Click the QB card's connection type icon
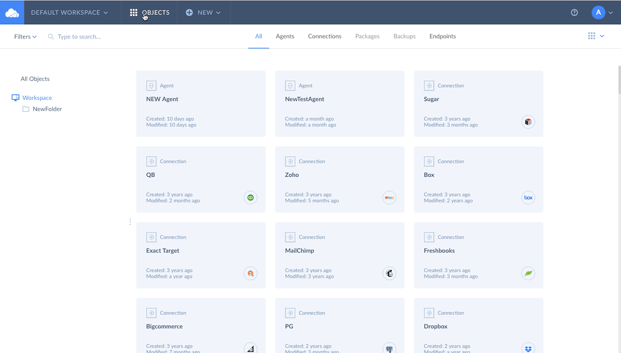 (151, 161)
